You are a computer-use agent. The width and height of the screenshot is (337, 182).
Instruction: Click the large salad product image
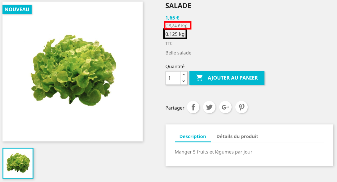coord(73,71)
